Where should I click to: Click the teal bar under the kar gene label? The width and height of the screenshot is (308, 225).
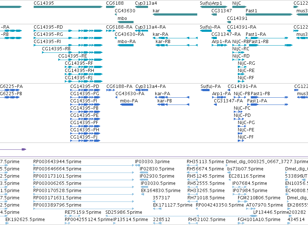[175, 14]
